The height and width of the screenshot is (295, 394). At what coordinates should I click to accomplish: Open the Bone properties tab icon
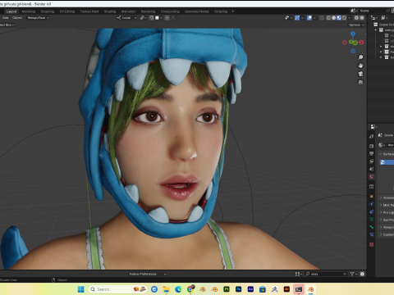(371, 227)
